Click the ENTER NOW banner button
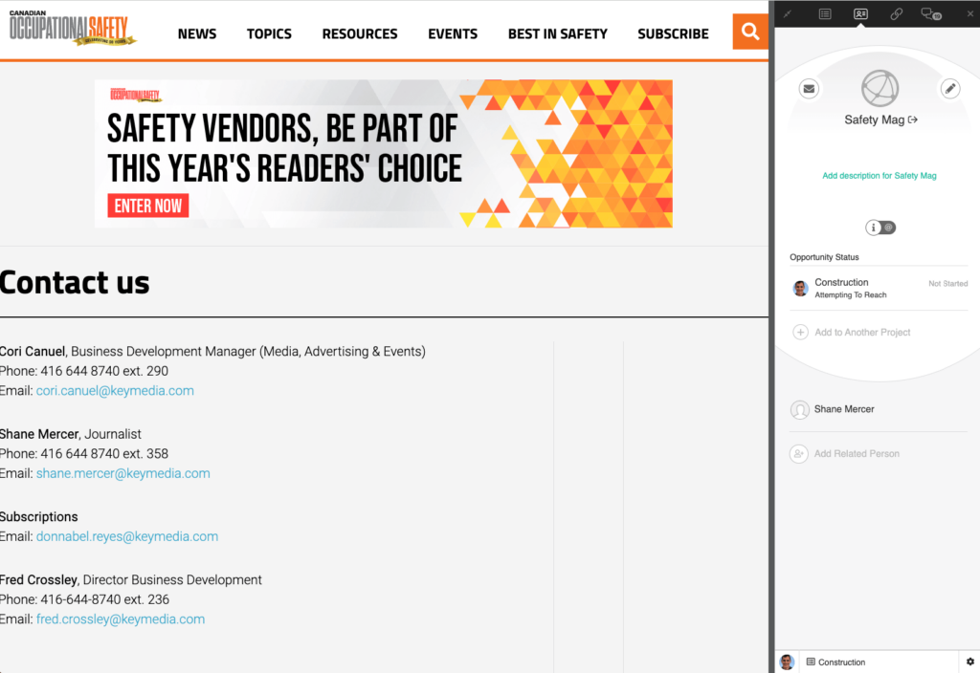 [148, 206]
